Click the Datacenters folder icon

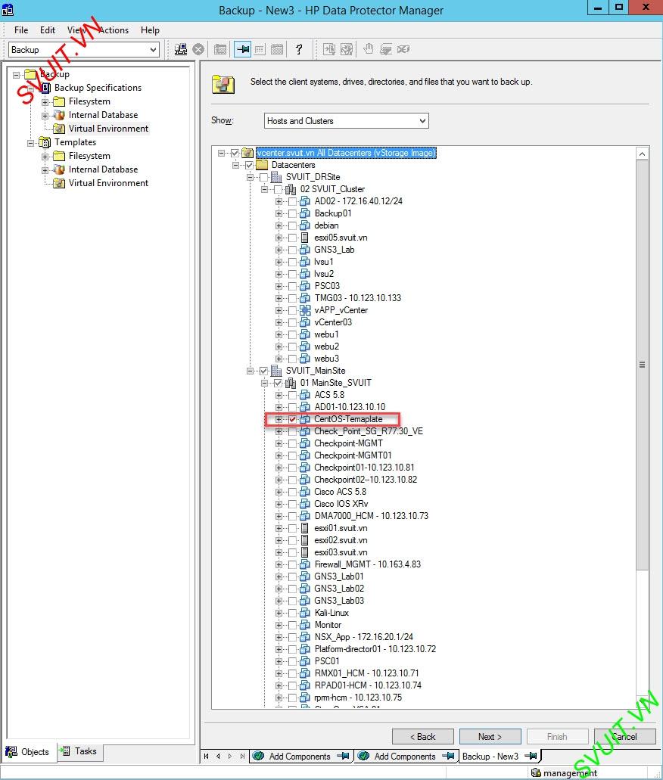point(263,165)
